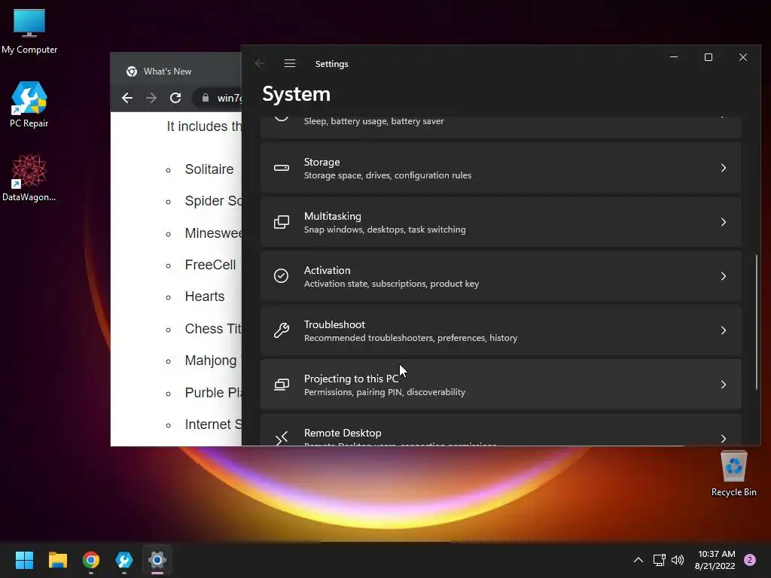Click the FreeCell list item in Chrome
This screenshot has height=578, width=771.
pyautogui.click(x=210, y=265)
